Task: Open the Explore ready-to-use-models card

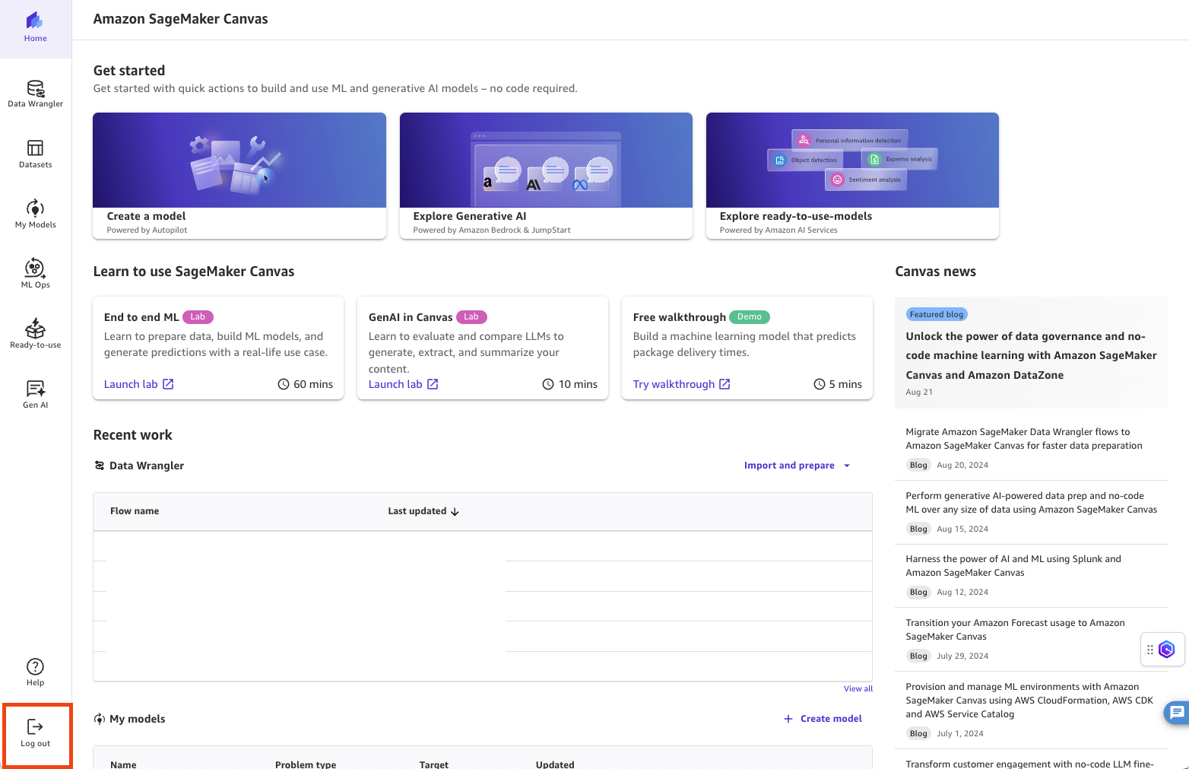Action: click(852, 176)
